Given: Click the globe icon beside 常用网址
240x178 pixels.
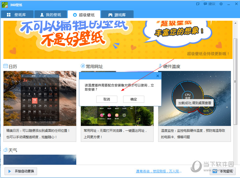Looking at the screenshot, I should tap(82, 66).
